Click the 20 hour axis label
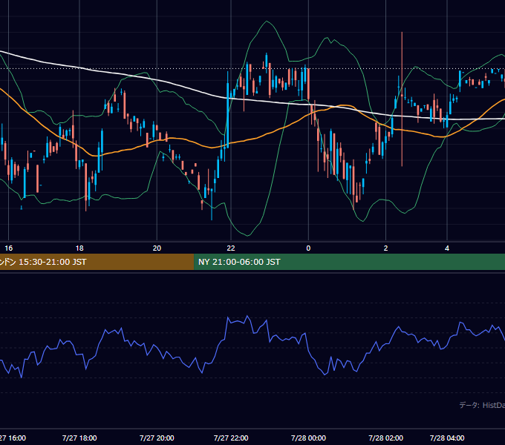 [157, 248]
